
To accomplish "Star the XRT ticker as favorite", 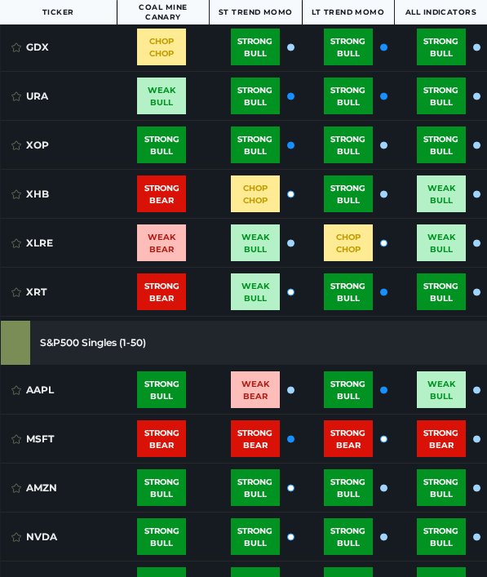I will coord(16,292).
